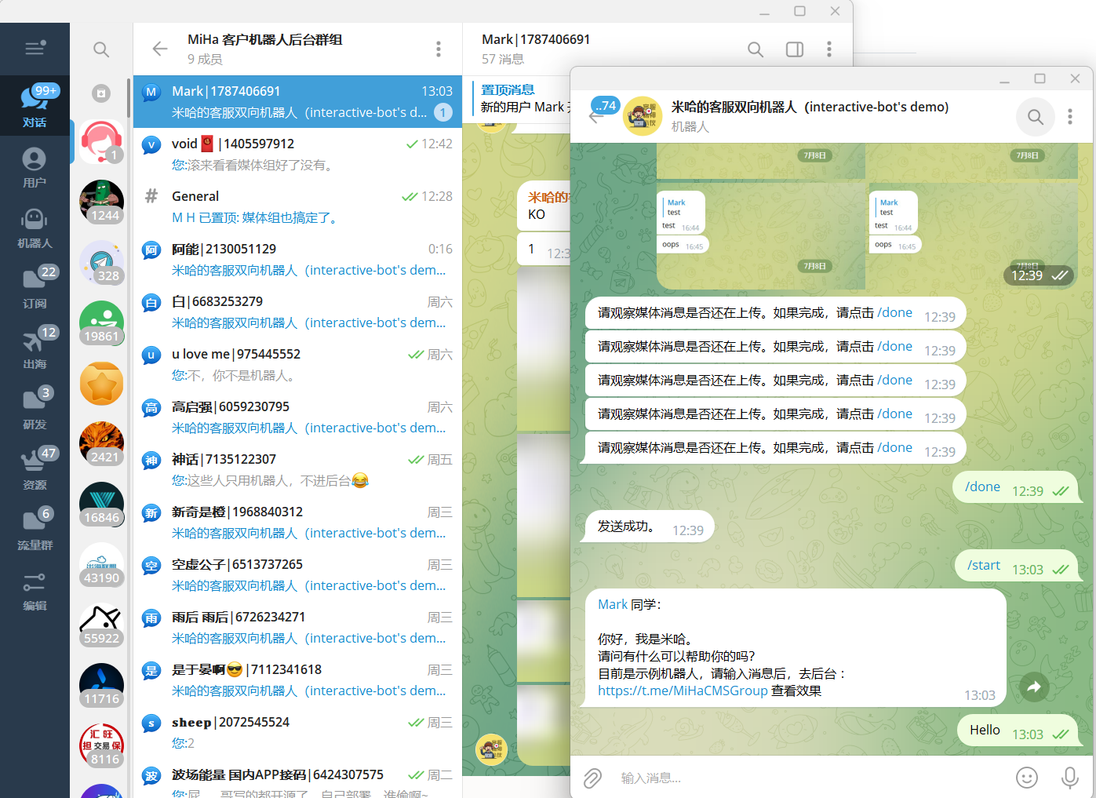
Task: Open topic 阿能|2130051129
Action: click(x=297, y=259)
